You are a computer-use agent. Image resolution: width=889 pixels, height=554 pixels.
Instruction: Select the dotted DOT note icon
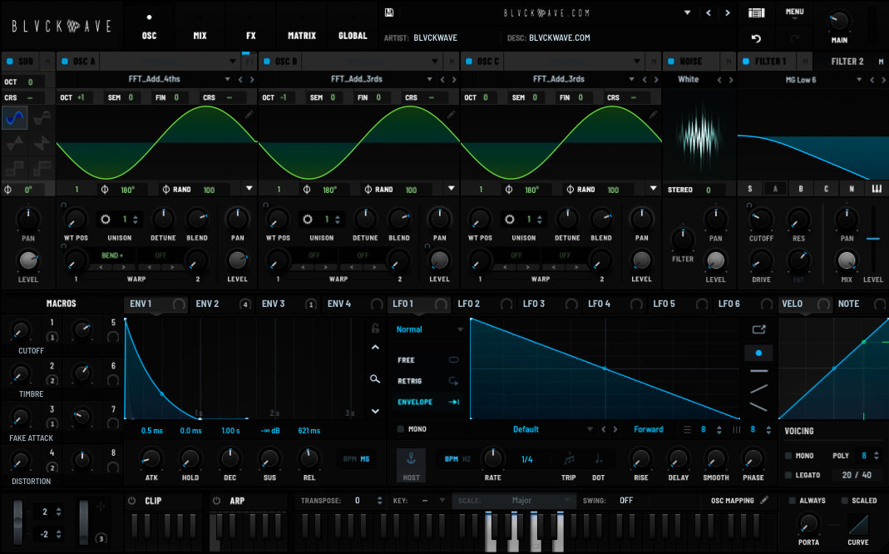(x=598, y=459)
